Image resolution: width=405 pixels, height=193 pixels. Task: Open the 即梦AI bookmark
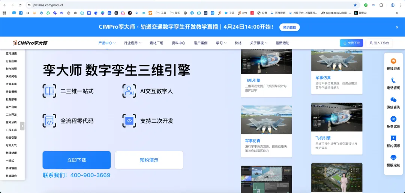point(361,13)
